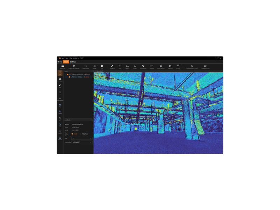Switch to Orthogonal projection
Viewport: 280px width, 210px height.
[x=60, y=99]
